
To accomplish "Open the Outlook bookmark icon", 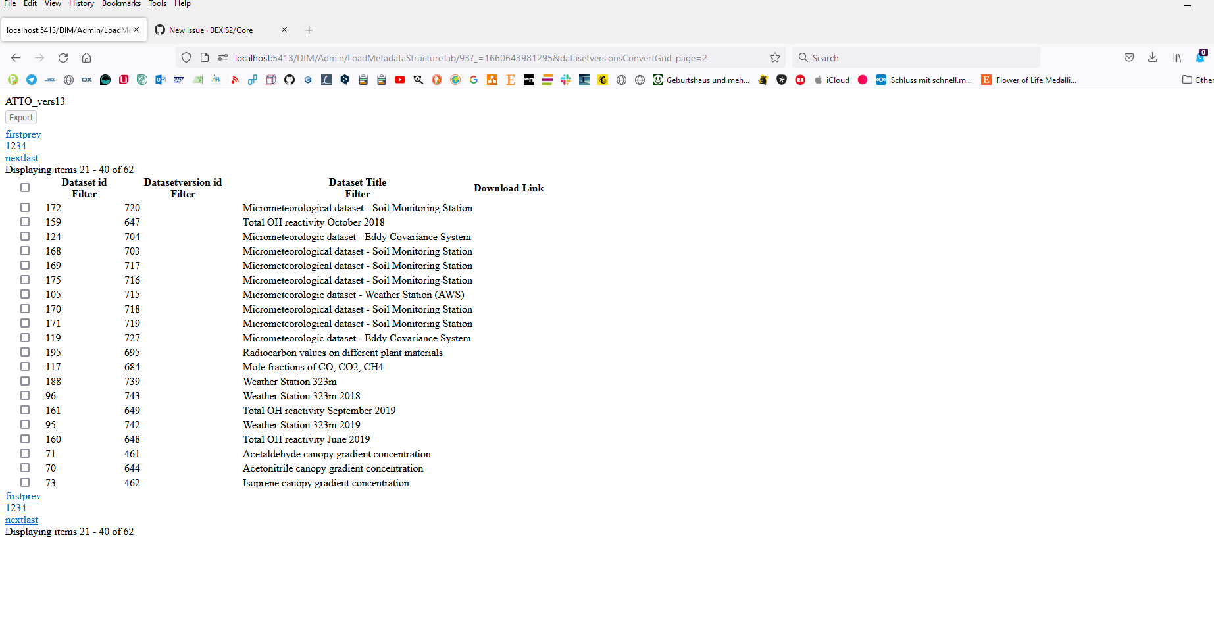I will pyautogui.click(x=161, y=80).
